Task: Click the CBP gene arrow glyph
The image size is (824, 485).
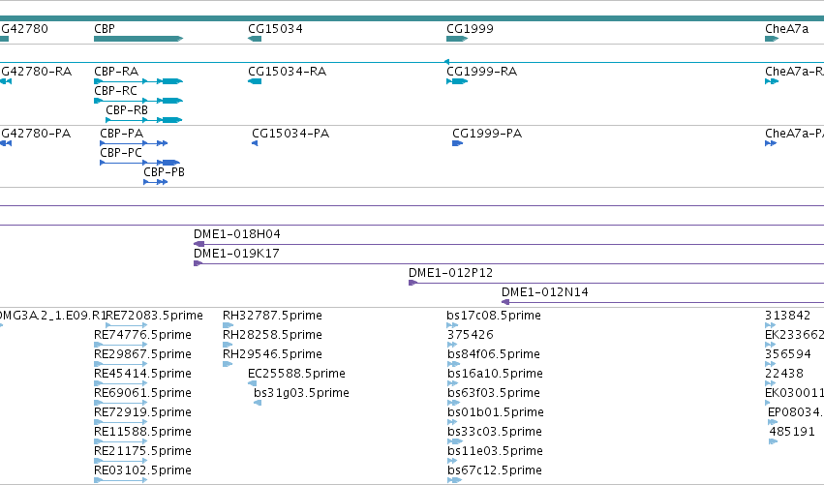Action: click(x=138, y=39)
